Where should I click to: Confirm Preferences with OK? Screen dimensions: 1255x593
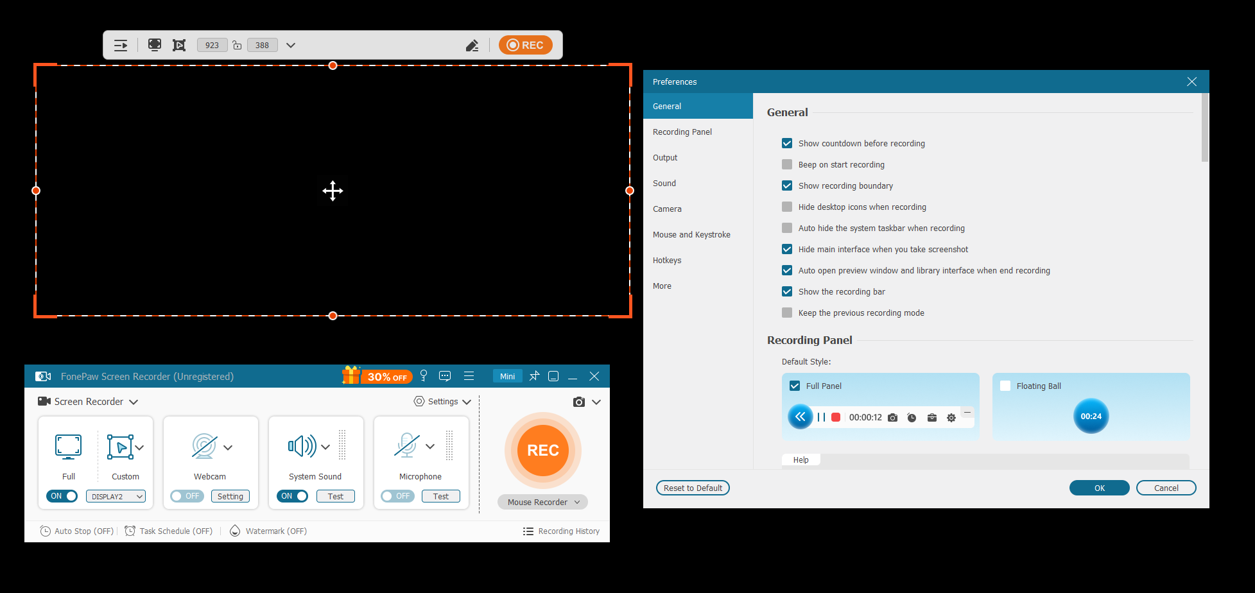1100,488
